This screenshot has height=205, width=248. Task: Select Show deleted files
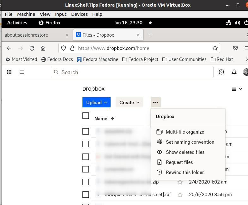188,152
